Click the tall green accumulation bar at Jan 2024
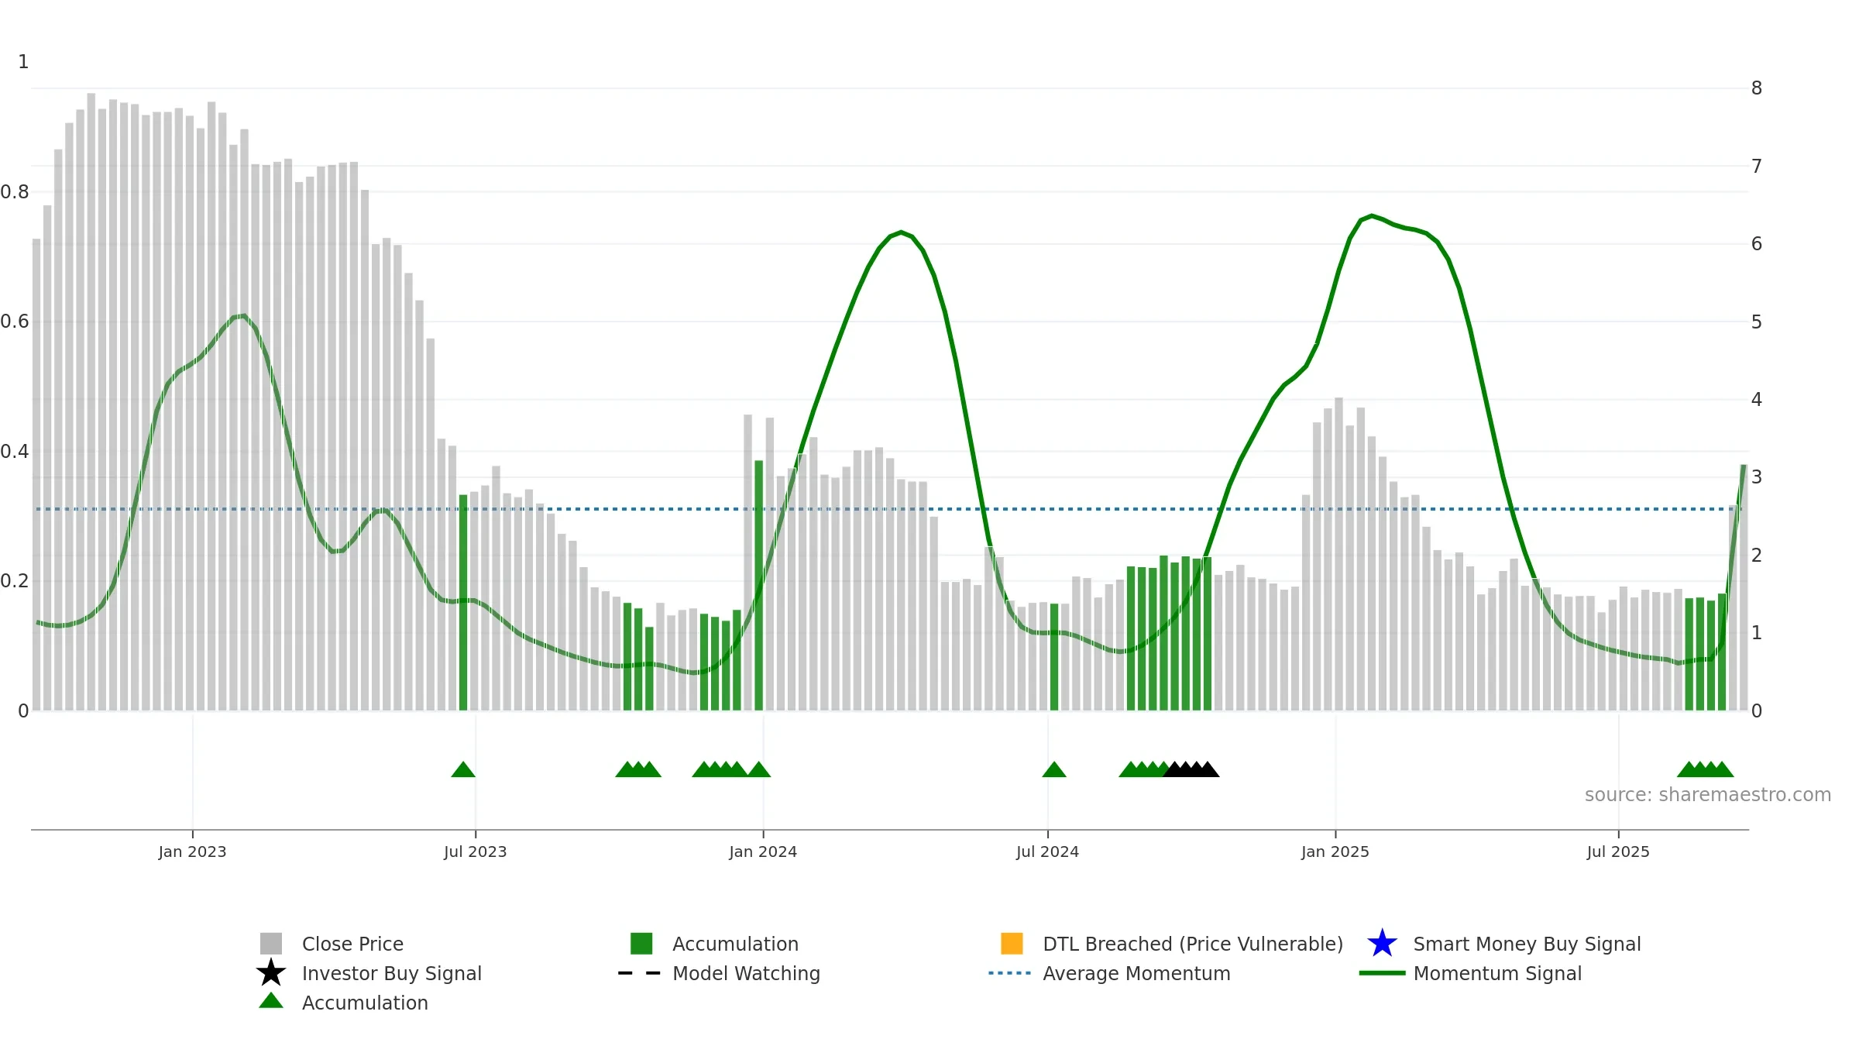Image resolution: width=1859 pixels, height=1046 pixels. click(759, 586)
